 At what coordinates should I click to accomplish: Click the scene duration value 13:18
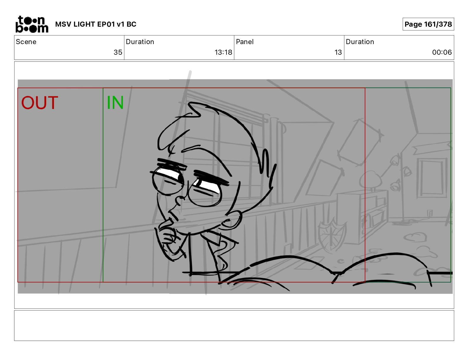pyautogui.click(x=223, y=52)
